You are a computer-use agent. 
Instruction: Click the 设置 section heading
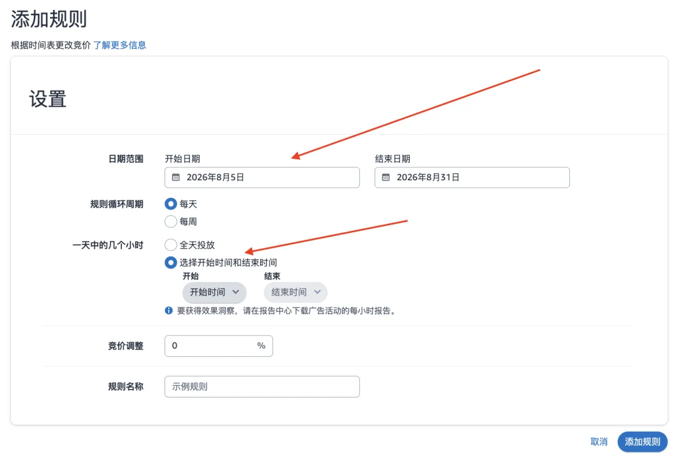(47, 99)
